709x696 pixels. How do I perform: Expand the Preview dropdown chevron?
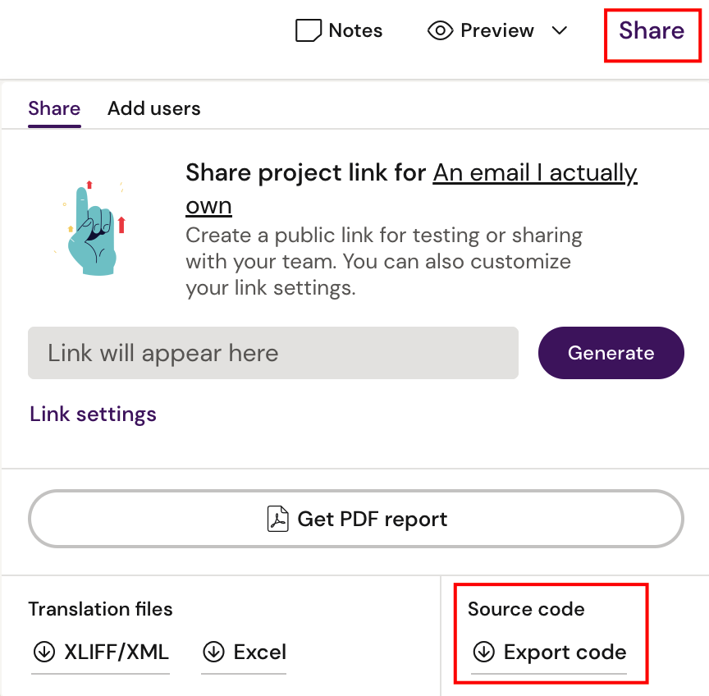click(559, 31)
